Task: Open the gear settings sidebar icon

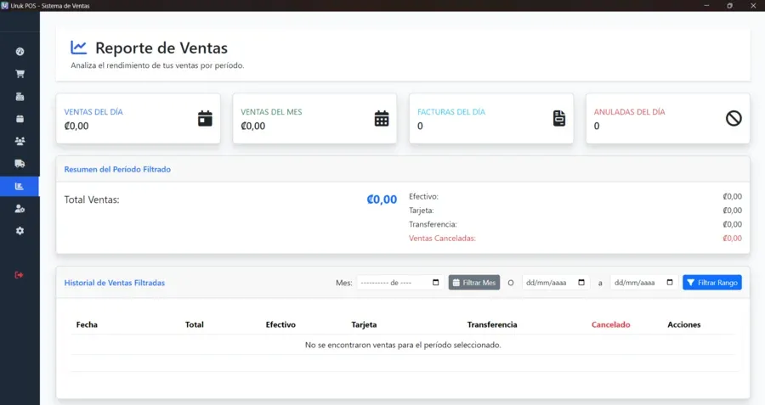Action: point(20,231)
